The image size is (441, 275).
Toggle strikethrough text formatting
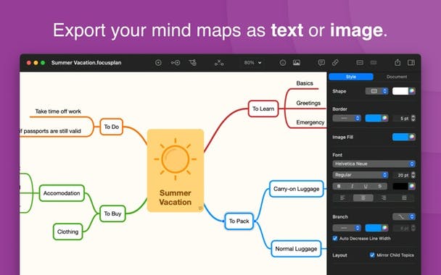pyautogui.click(x=380, y=186)
